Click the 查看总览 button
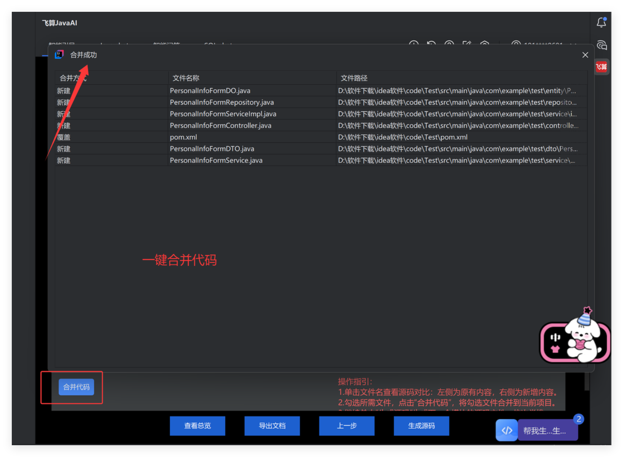 click(x=197, y=426)
